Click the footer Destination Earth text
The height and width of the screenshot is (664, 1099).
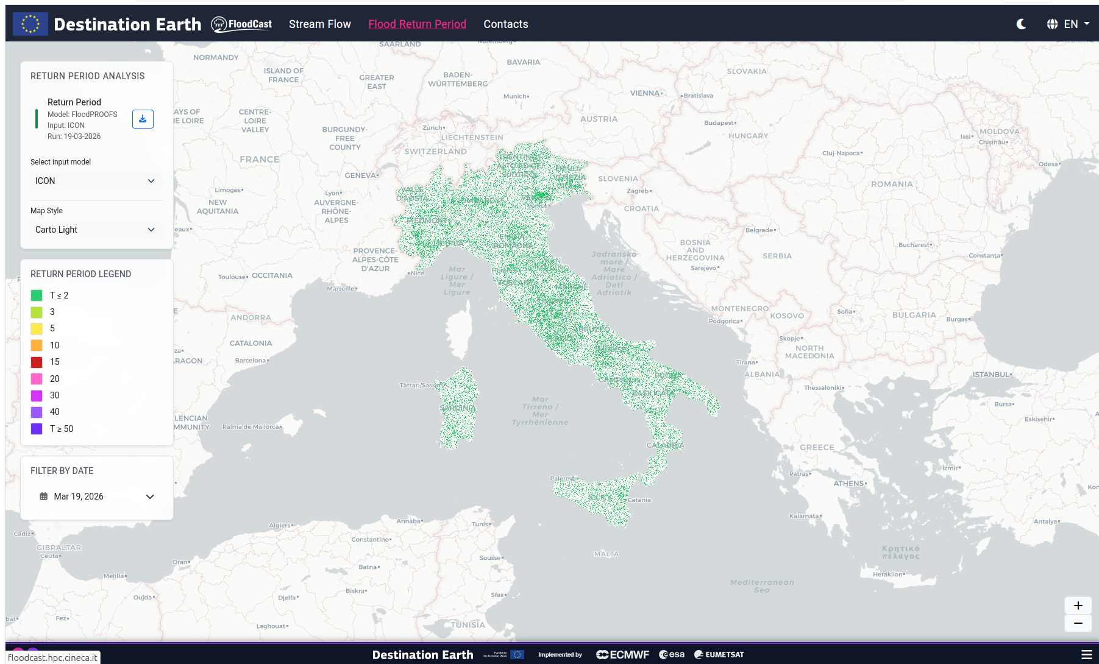[x=423, y=655]
